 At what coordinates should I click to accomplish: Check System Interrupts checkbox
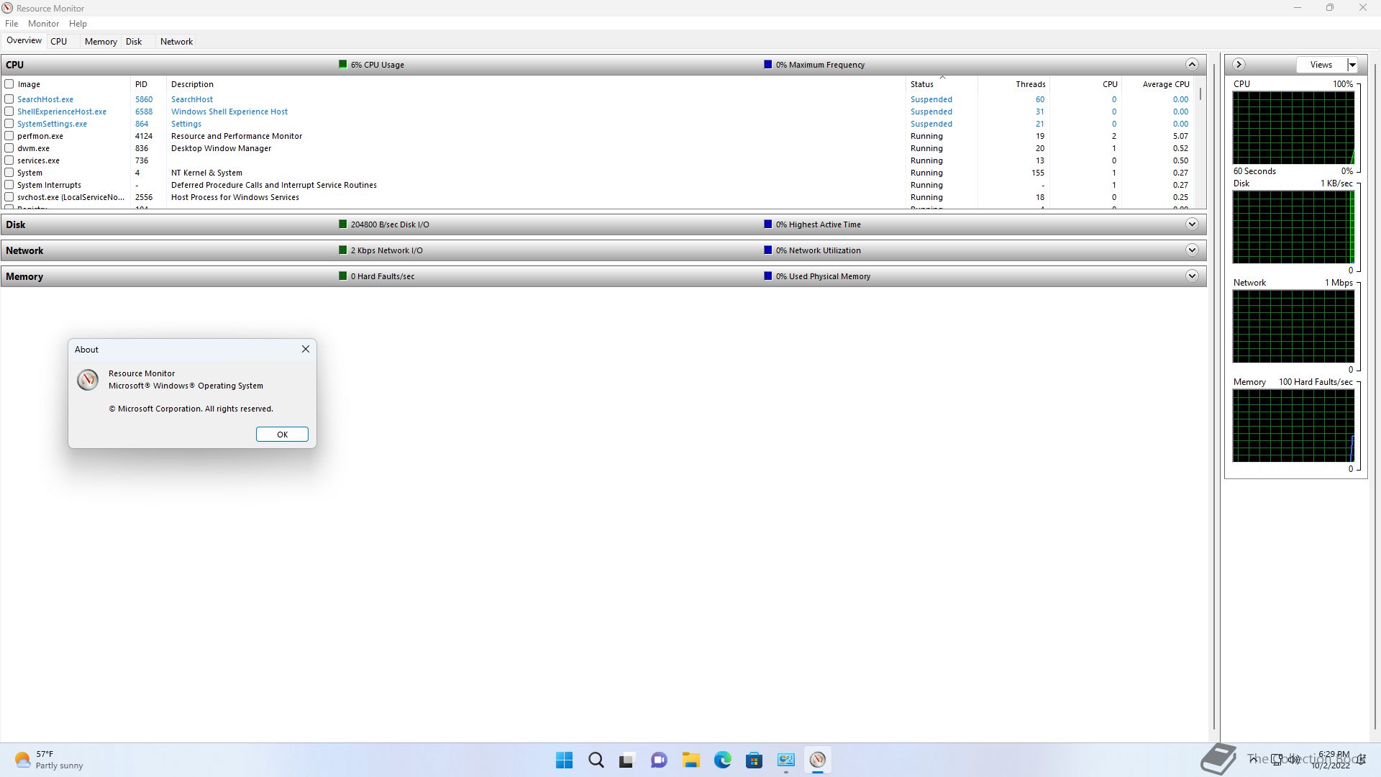9,185
